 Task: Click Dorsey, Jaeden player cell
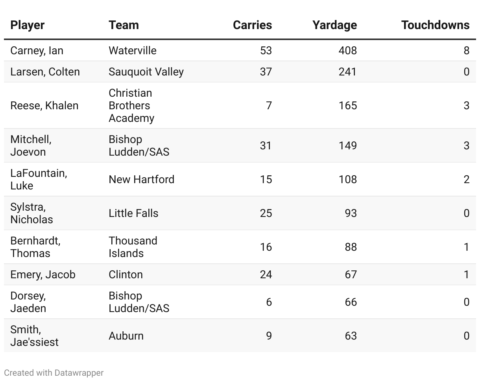click(x=28, y=302)
